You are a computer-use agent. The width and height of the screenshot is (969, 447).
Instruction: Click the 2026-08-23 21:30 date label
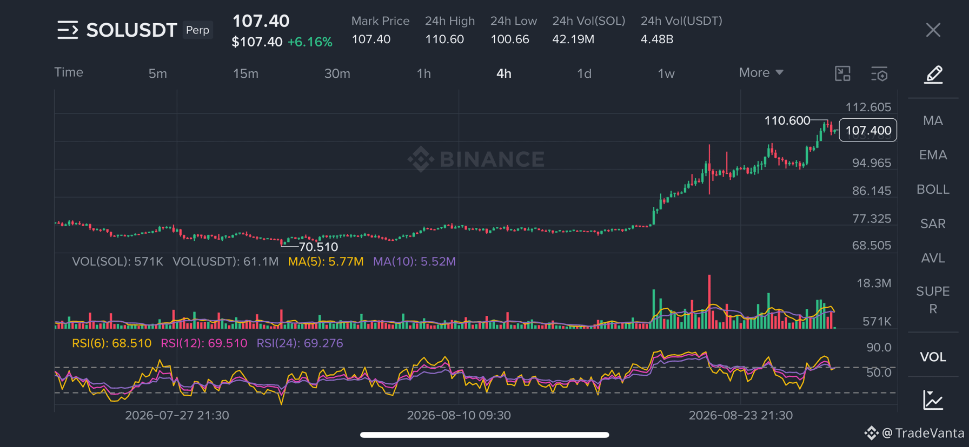740,415
